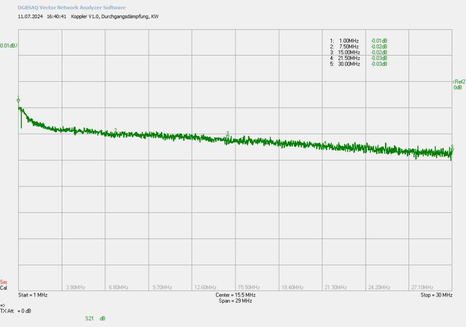Click the Cal calibration indicator
466x327 pixels.
click(4, 288)
